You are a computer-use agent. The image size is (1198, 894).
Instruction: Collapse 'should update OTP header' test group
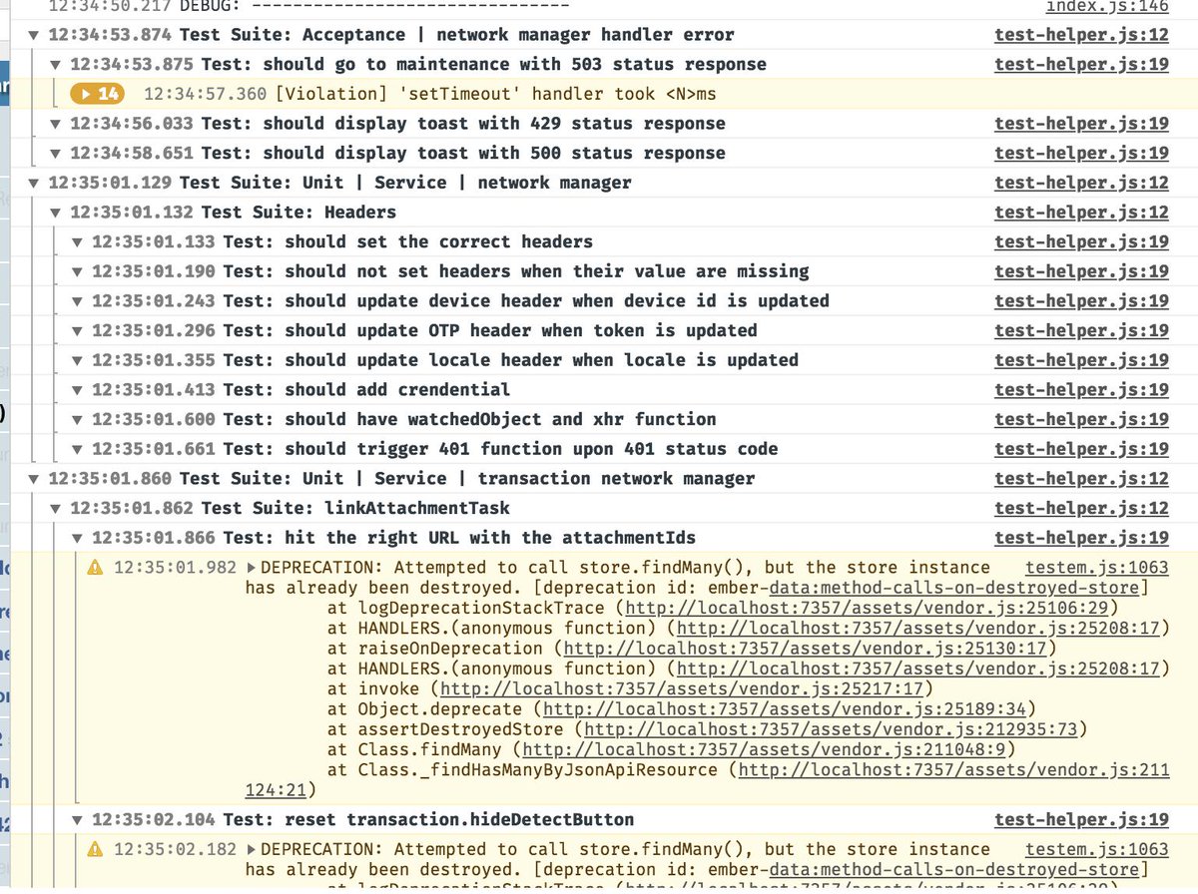pyautogui.click(x=80, y=331)
